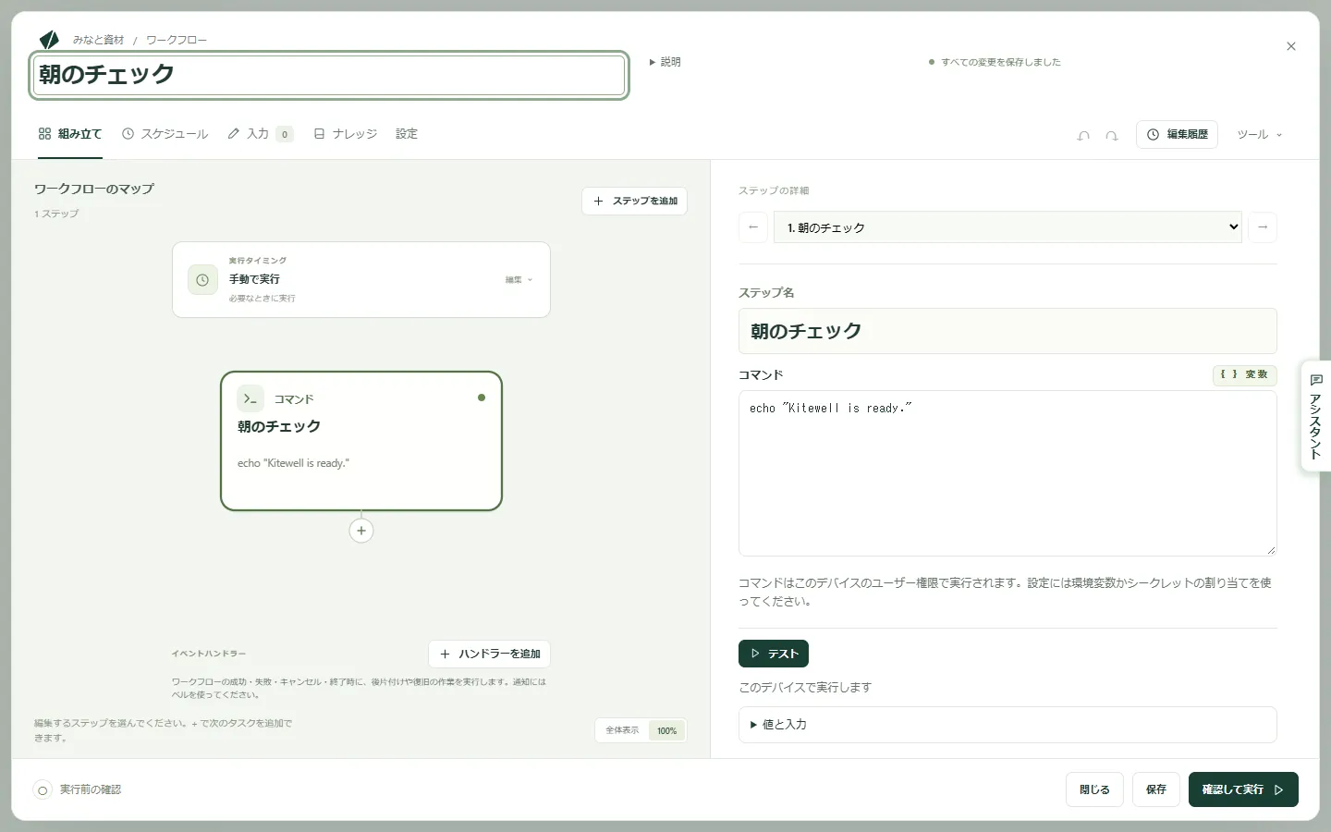
Task: Switch to the 設定 tab
Action: pyautogui.click(x=407, y=134)
